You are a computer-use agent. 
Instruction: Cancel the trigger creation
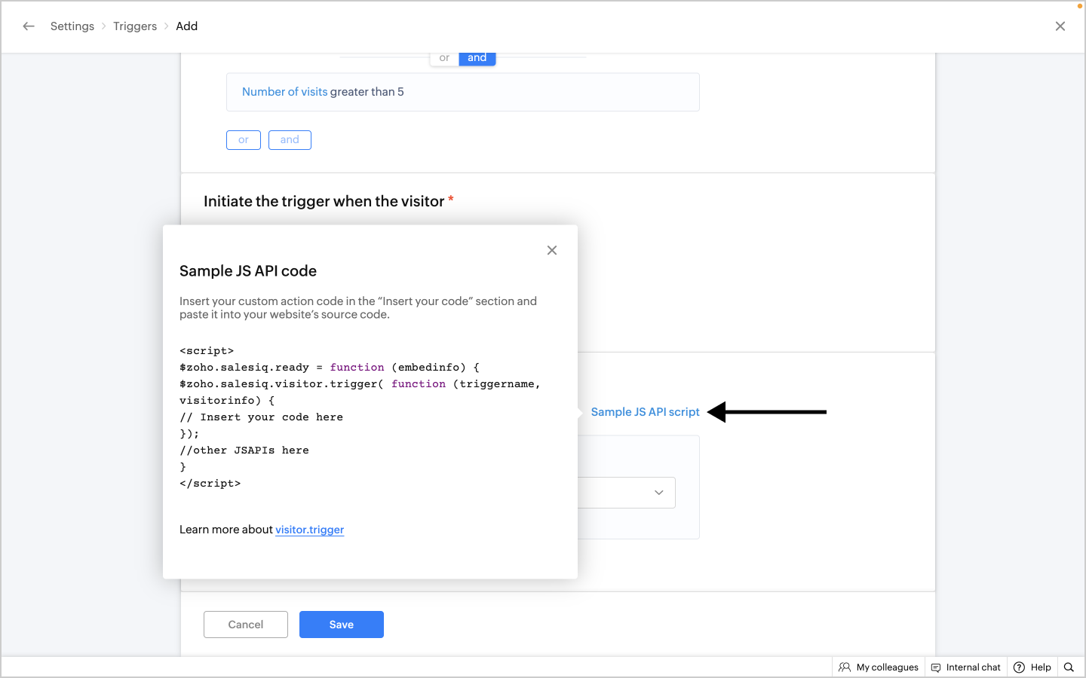[246, 625]
